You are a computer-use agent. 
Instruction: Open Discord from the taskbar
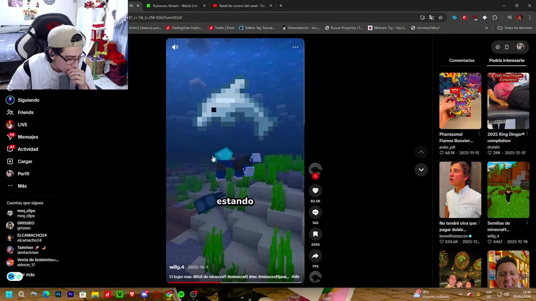tap(144, 295)
